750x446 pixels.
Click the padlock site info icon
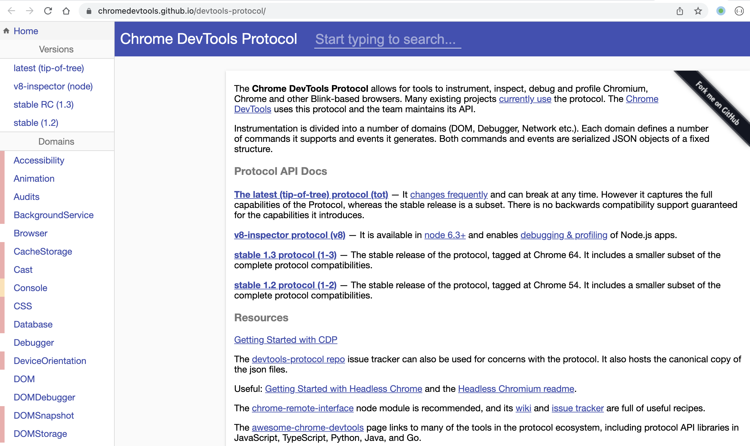89,11
